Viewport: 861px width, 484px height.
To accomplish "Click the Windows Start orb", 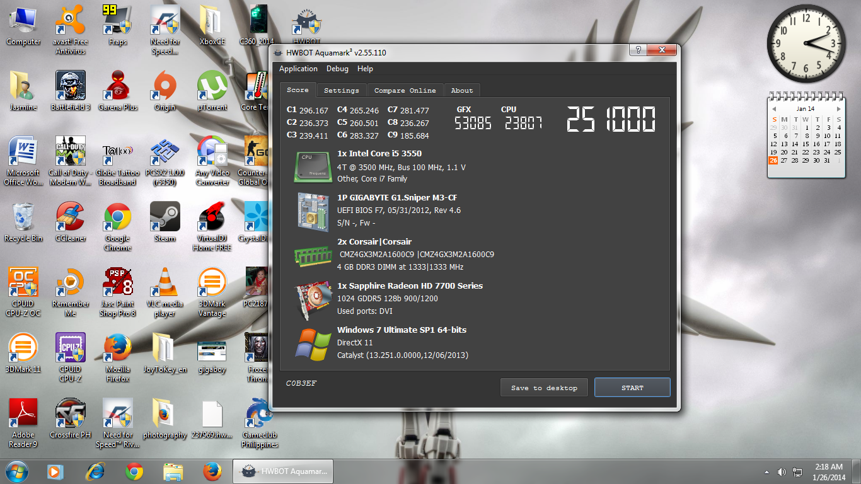I will click(17, 471).
